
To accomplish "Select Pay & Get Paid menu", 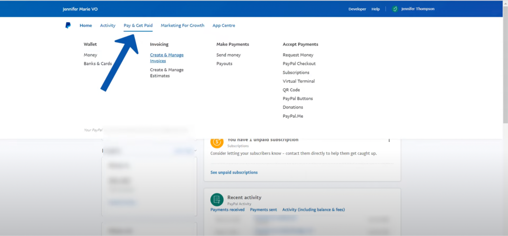I will tap(138, 26).
